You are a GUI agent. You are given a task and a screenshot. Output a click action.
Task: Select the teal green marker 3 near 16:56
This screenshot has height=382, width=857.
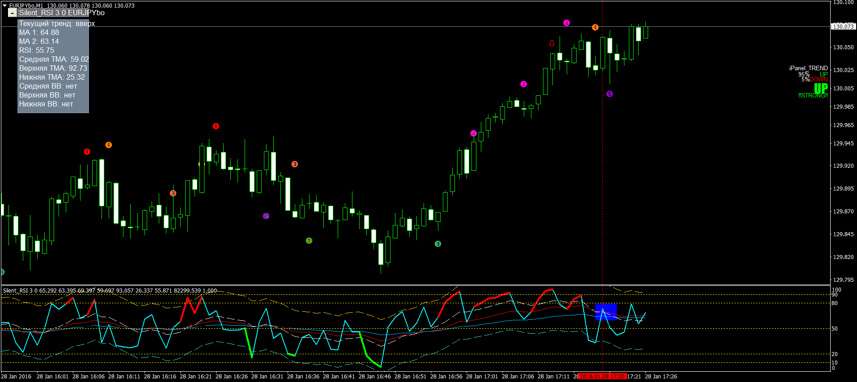(437, 244)
